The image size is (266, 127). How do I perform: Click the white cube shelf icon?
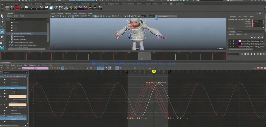[x=51, y=7]
